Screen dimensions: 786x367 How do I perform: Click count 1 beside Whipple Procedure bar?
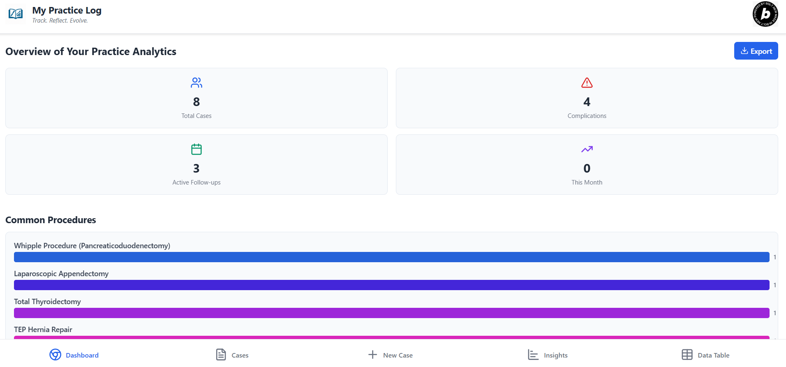pyautogui.click(x=775, y=257)
